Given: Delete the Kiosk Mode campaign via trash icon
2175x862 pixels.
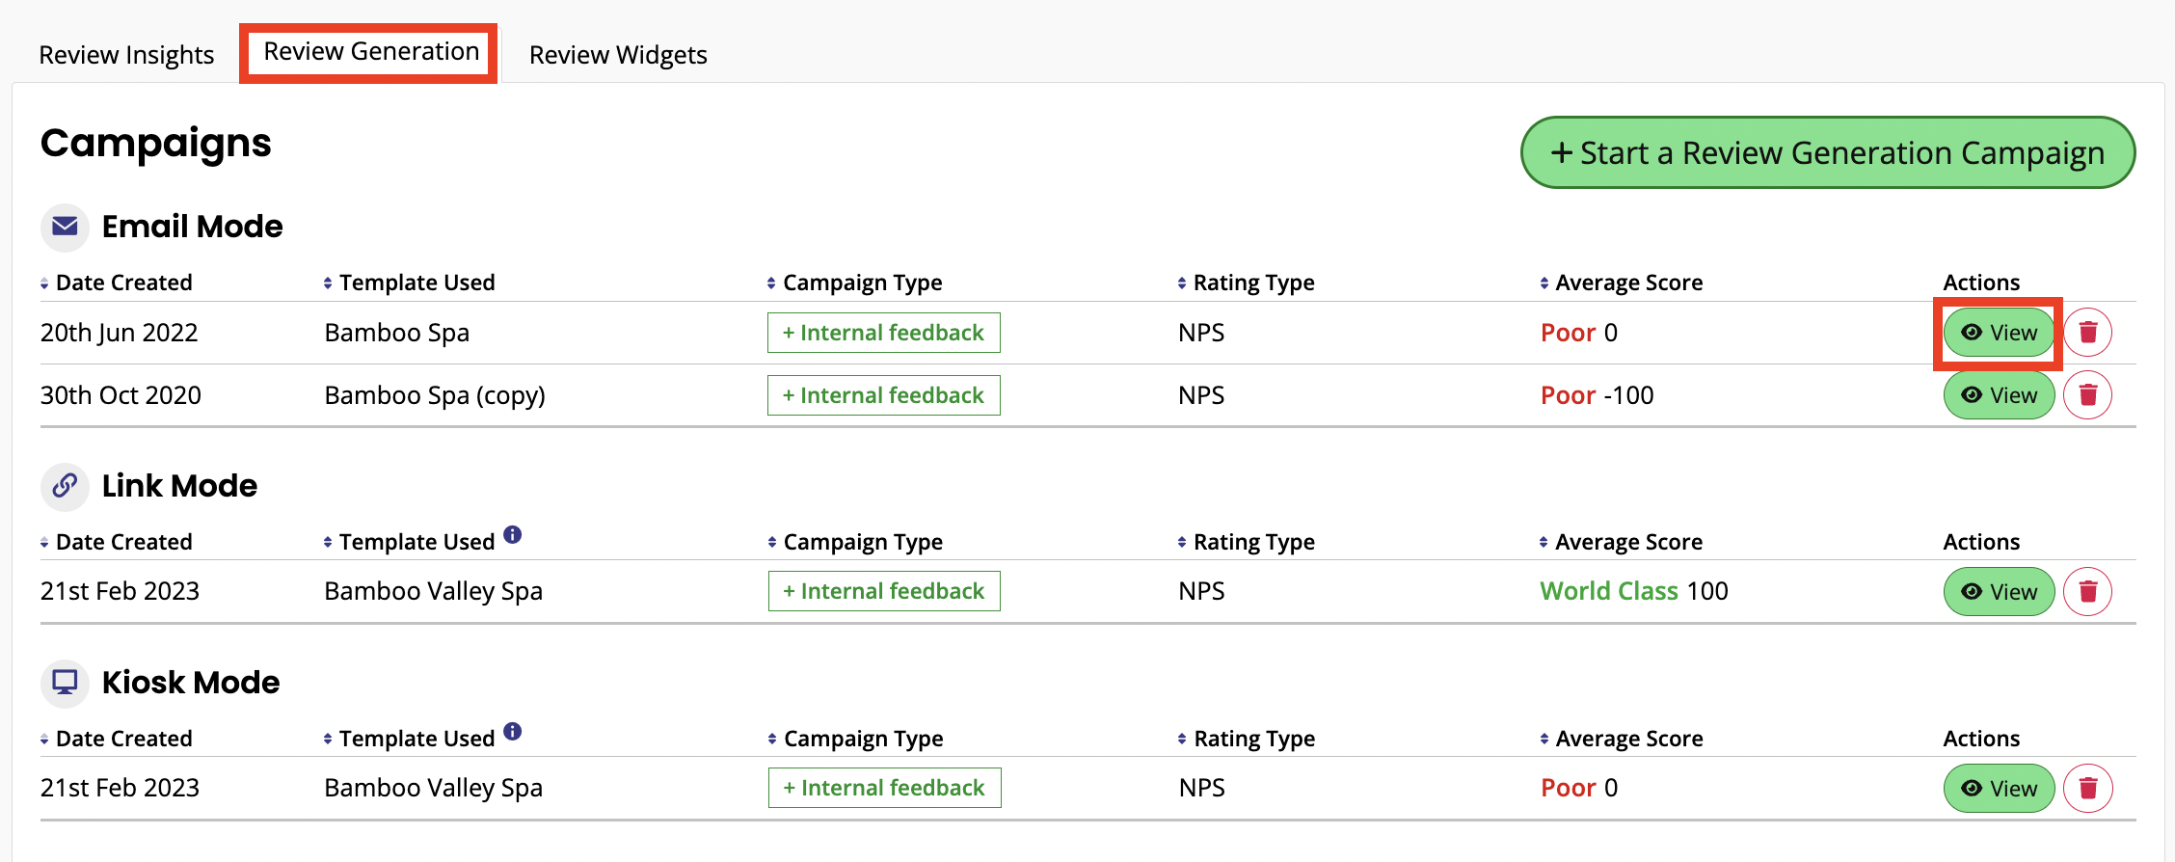Looking at the screenshot, I should click(x=2087, y=789).
